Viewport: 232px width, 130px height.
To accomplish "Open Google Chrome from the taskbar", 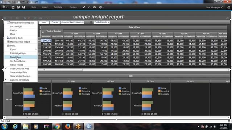I will tap(57, 127).
